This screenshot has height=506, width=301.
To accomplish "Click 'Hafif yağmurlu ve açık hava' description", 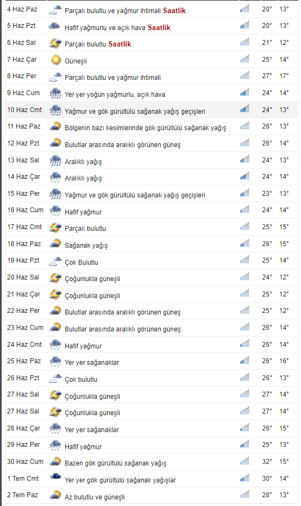I will (x=105, y=28).
